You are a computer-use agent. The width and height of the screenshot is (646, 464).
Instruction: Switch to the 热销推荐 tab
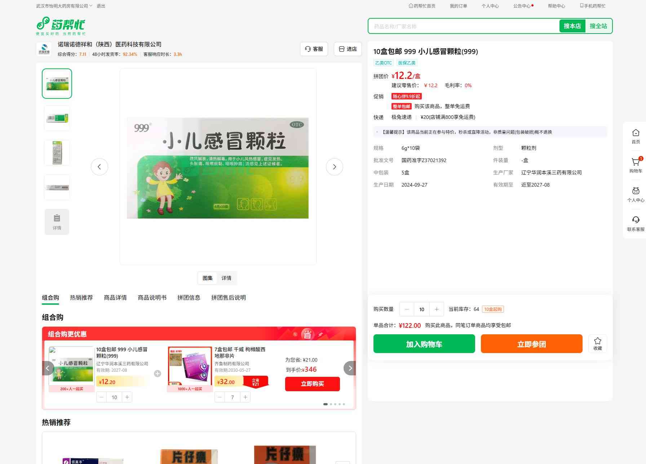[x=81, y=298]
